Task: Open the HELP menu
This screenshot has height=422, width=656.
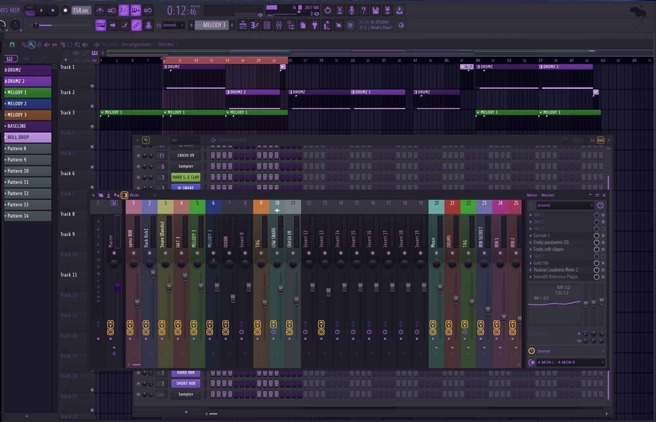Action: 15,10
